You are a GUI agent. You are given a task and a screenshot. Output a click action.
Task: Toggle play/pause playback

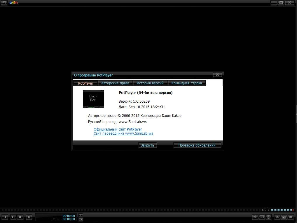pos(13,217)
